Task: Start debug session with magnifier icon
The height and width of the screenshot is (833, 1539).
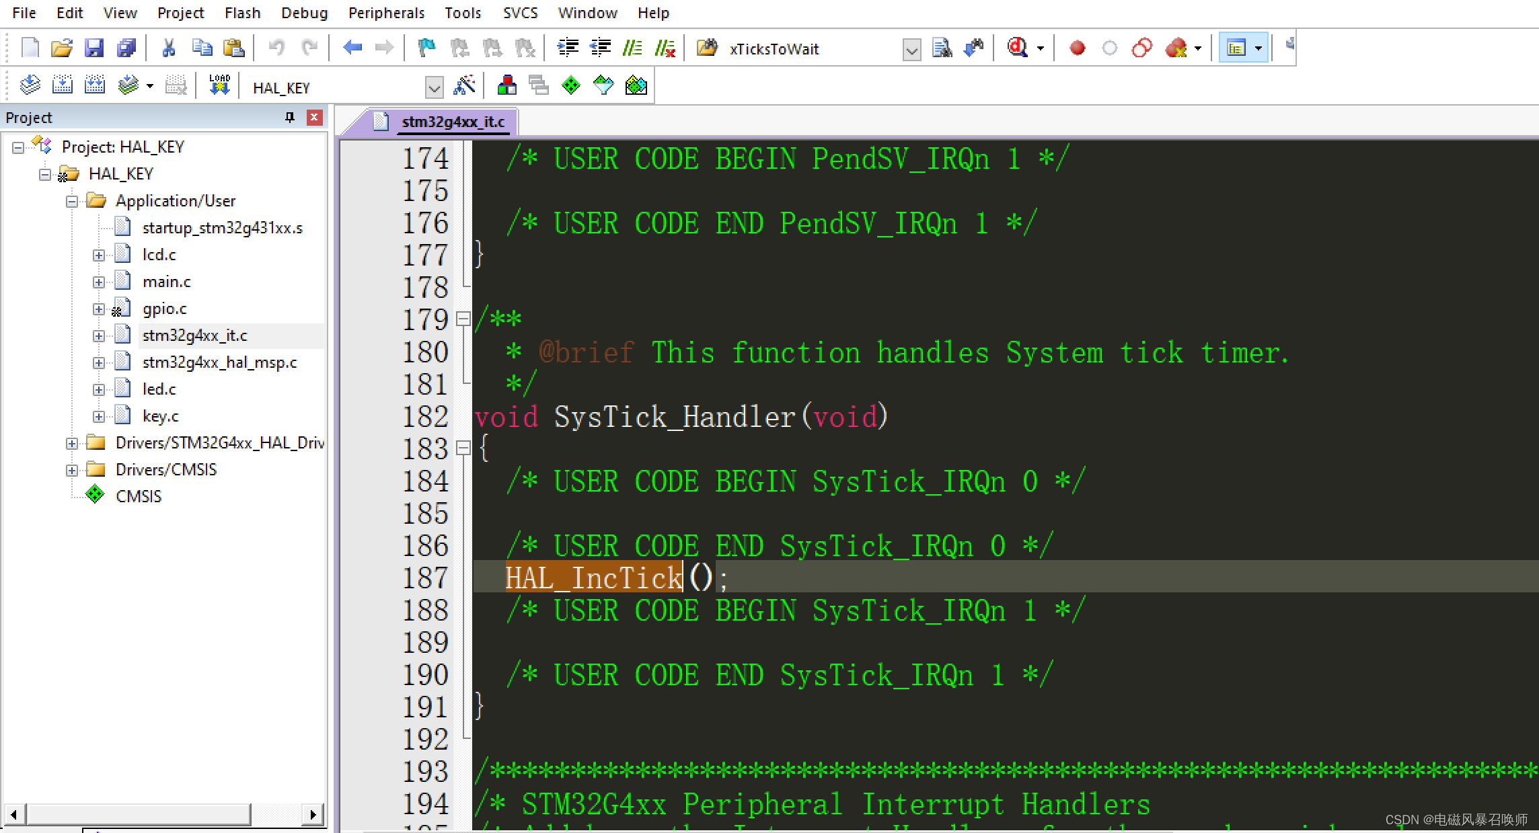Action: (x=1017, y=48)
